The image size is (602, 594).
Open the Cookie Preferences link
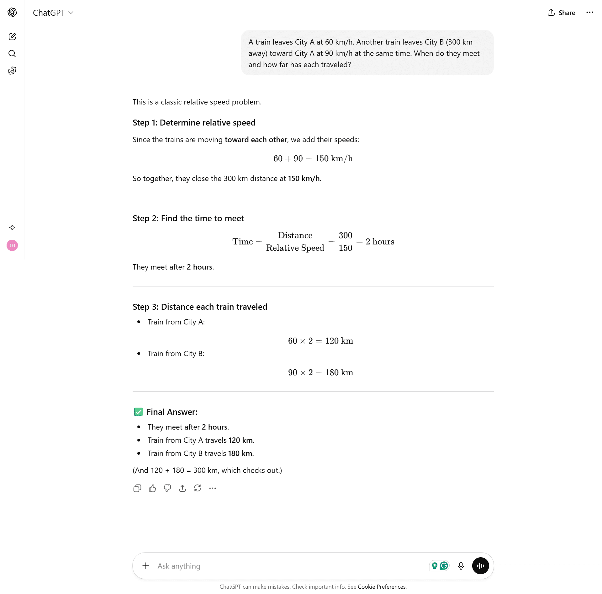click(x=382, y=587)
